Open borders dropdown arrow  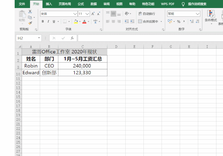point(69,22)
